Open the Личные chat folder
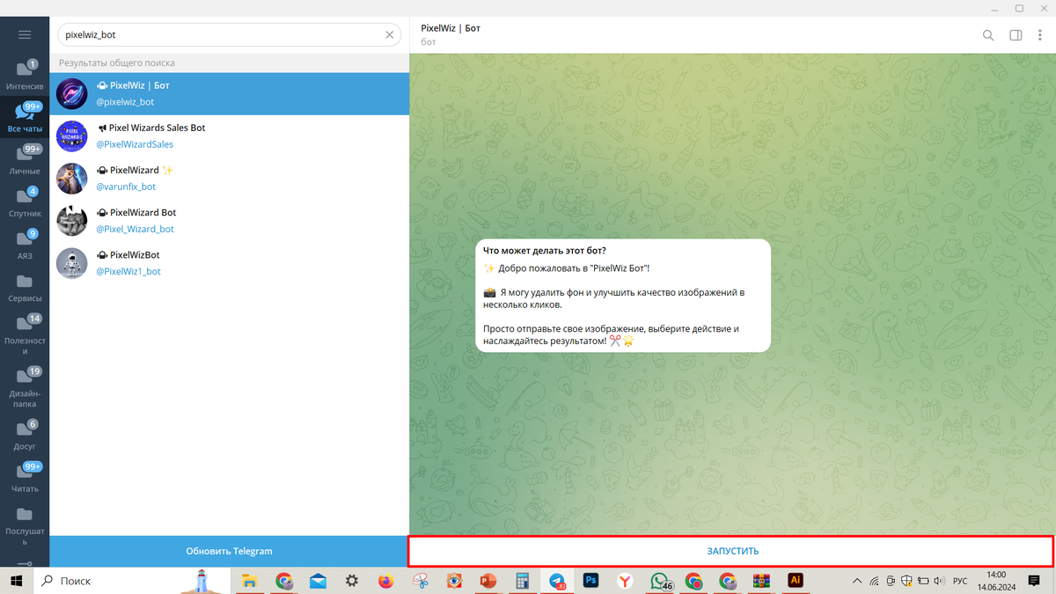1056x594 pixels. 25,160
